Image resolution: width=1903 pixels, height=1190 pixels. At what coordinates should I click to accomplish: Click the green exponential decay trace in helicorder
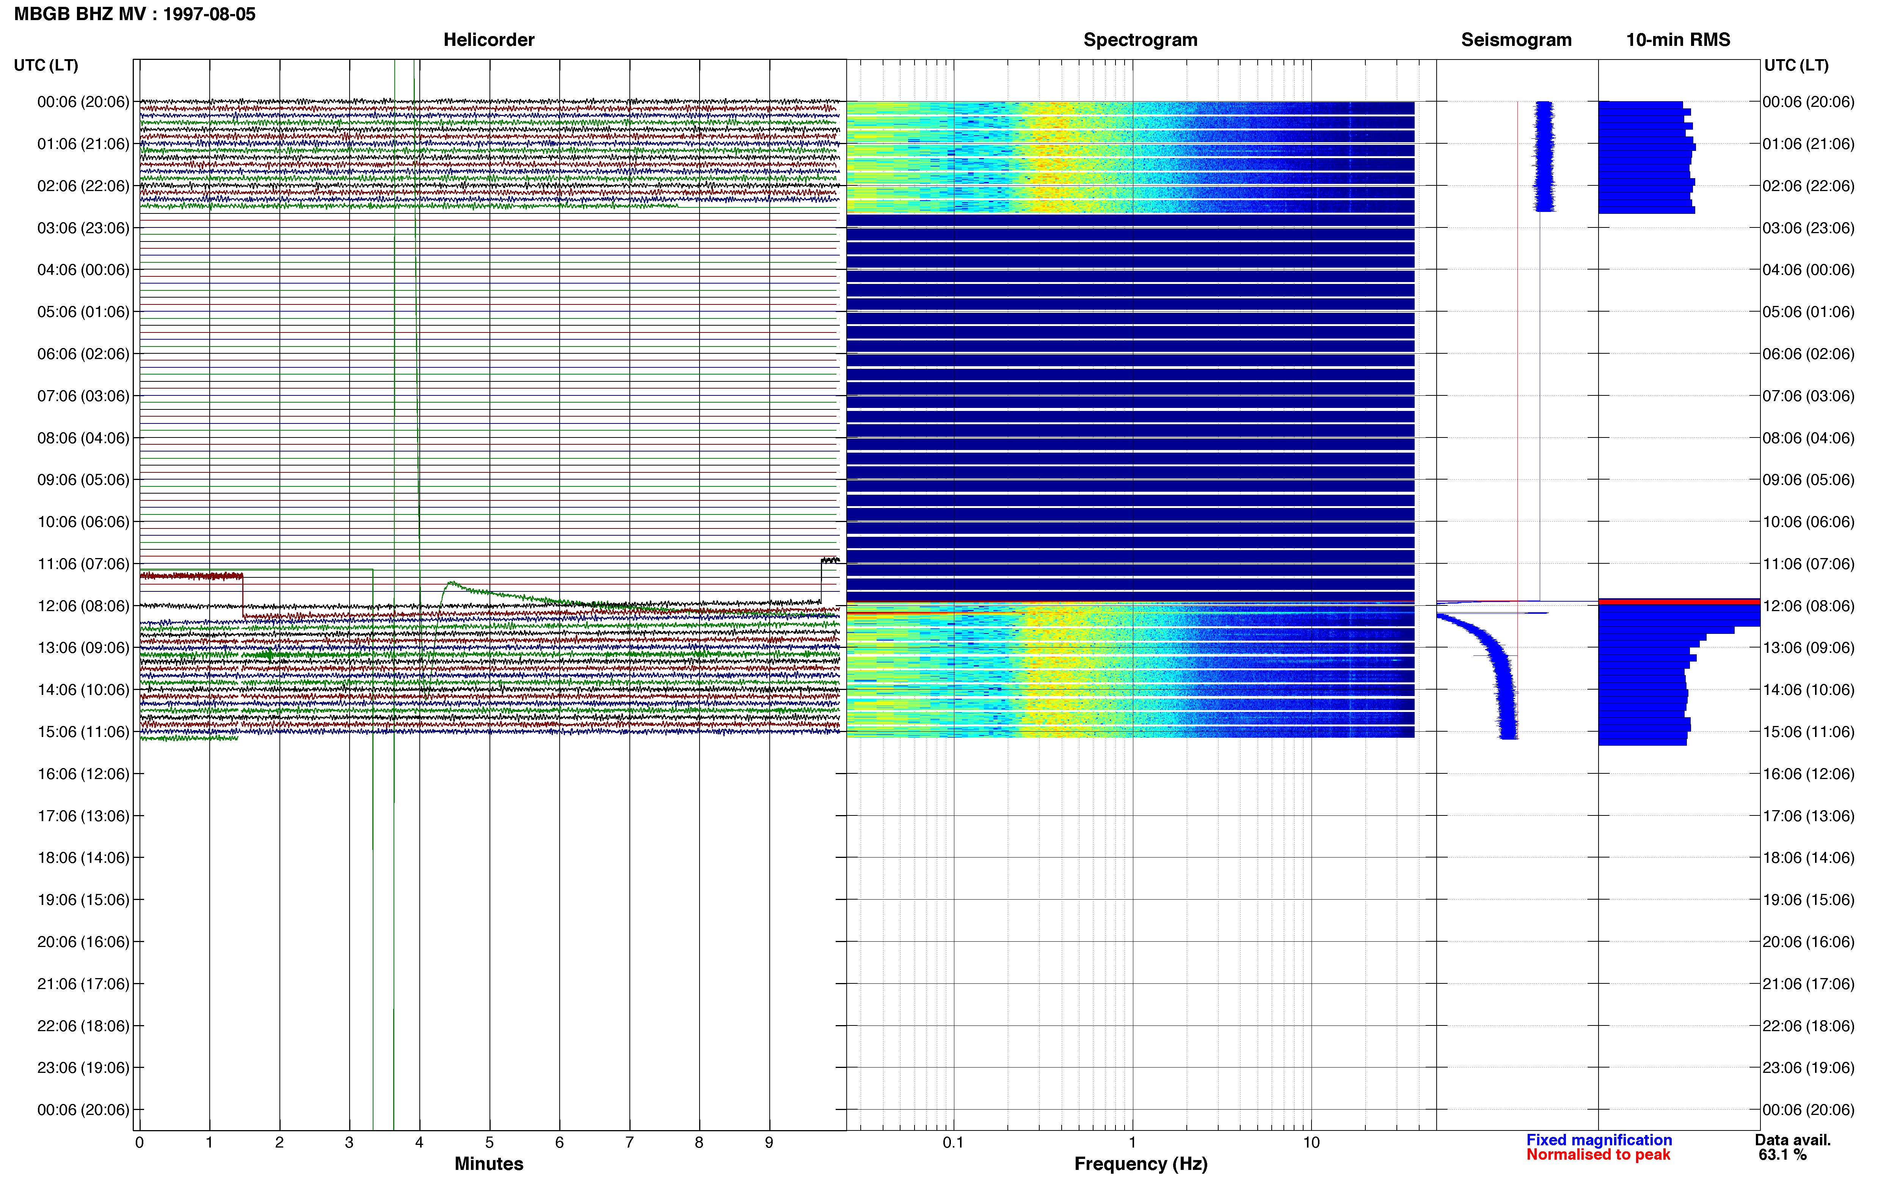coord(519,596)
